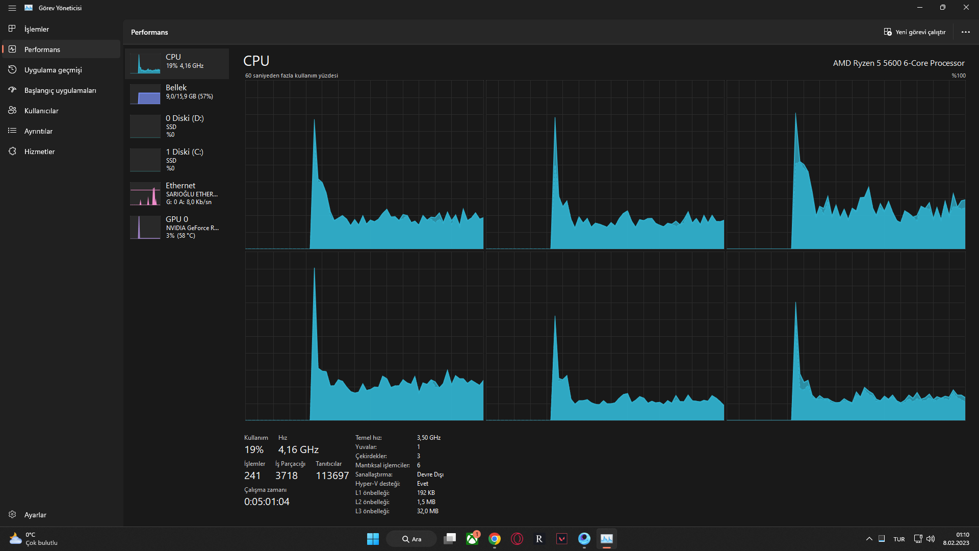Open the R app icon on the taskbar

coord(539,539)
